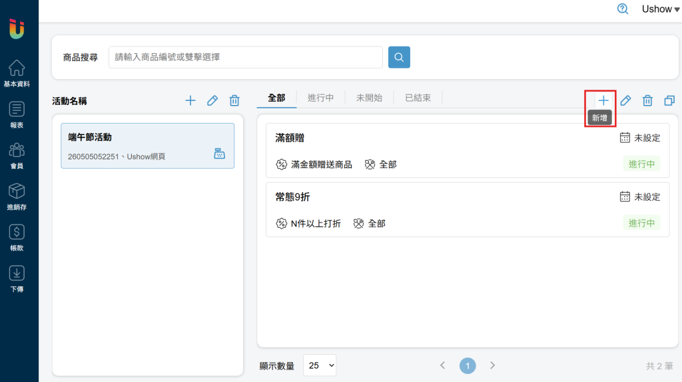Open the 進銷存 inventory section
The width and height of the screenshot is (682, 382).
(17, 197)
